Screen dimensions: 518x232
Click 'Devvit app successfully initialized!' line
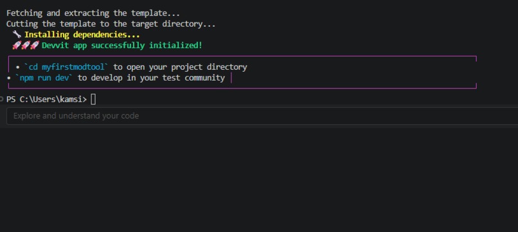tap(121, 46)
